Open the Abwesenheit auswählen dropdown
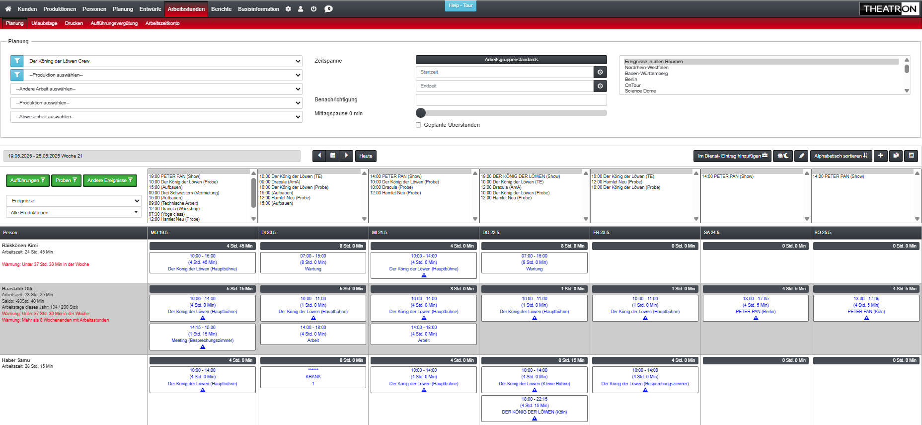Image resolution: width=922 pixels, height=425 pixels. pyautogui.click(x=156, y=117)
